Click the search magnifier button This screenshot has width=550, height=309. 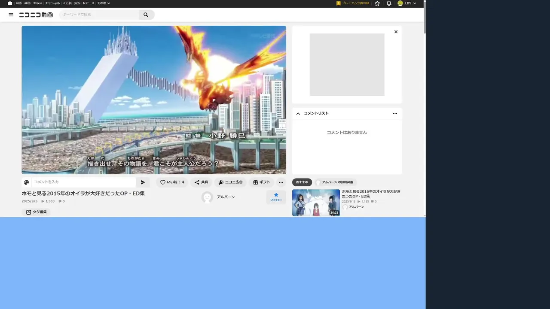click(146, 15)
